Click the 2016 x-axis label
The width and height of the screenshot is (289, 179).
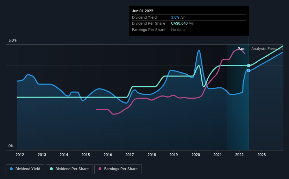click(108, 155)
